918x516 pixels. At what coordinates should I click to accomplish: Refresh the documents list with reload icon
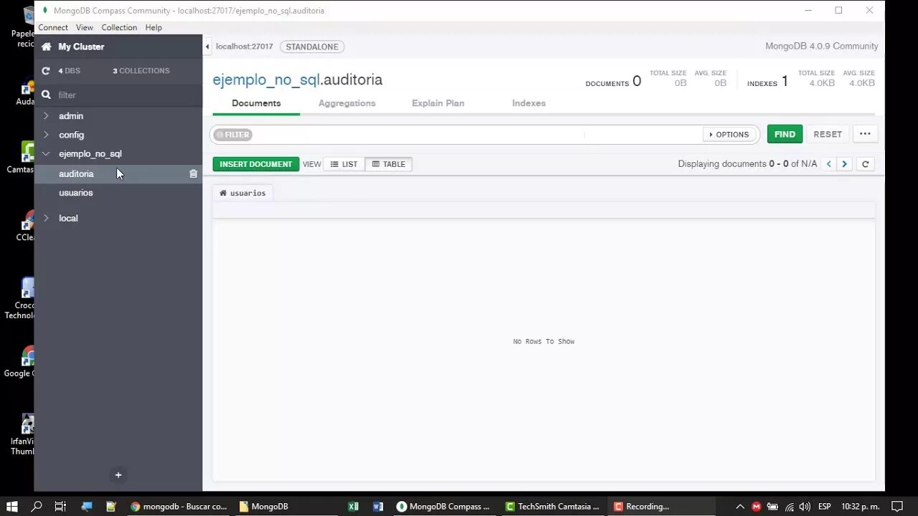pyautogui.click(x=866, y=164)
